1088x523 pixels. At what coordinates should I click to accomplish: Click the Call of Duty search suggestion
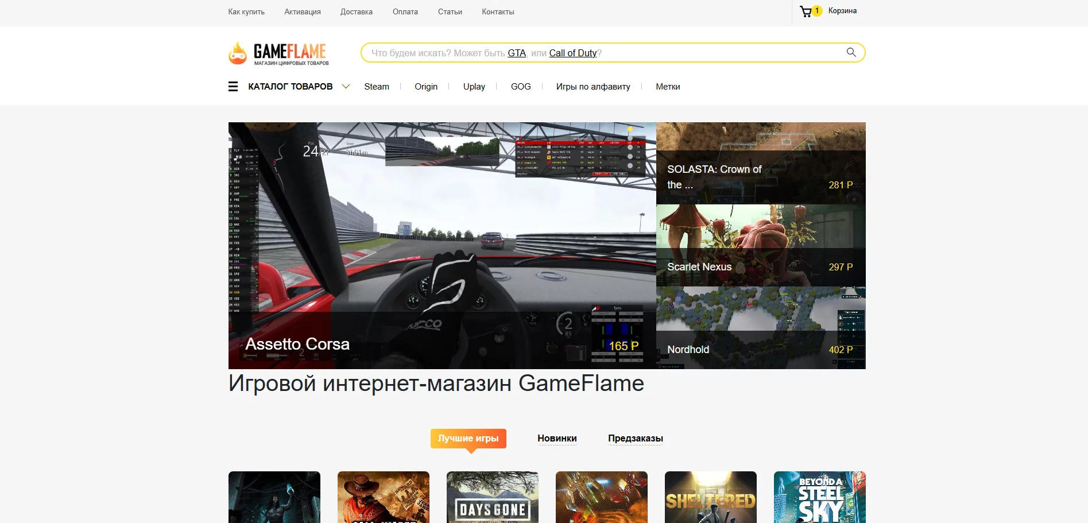(x=573, y=53)
